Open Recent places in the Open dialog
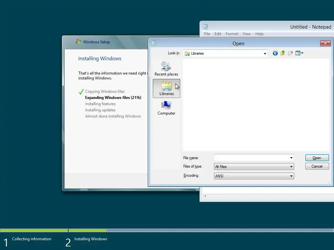The image size is (334, 250). 166,69
